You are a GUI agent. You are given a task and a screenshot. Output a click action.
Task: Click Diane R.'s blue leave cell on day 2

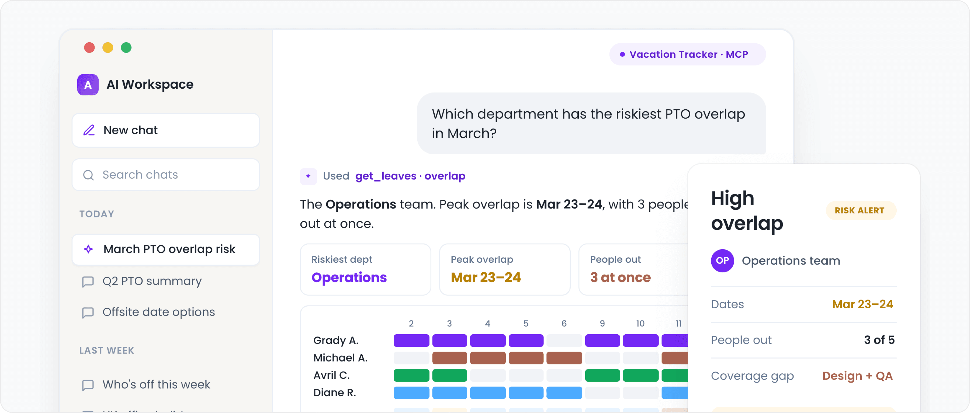coord(411,393)
